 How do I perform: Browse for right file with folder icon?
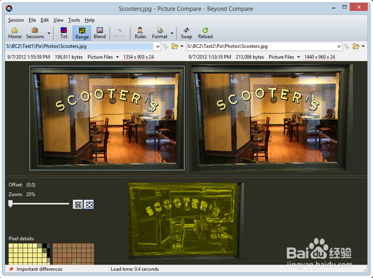pos(356,46)
